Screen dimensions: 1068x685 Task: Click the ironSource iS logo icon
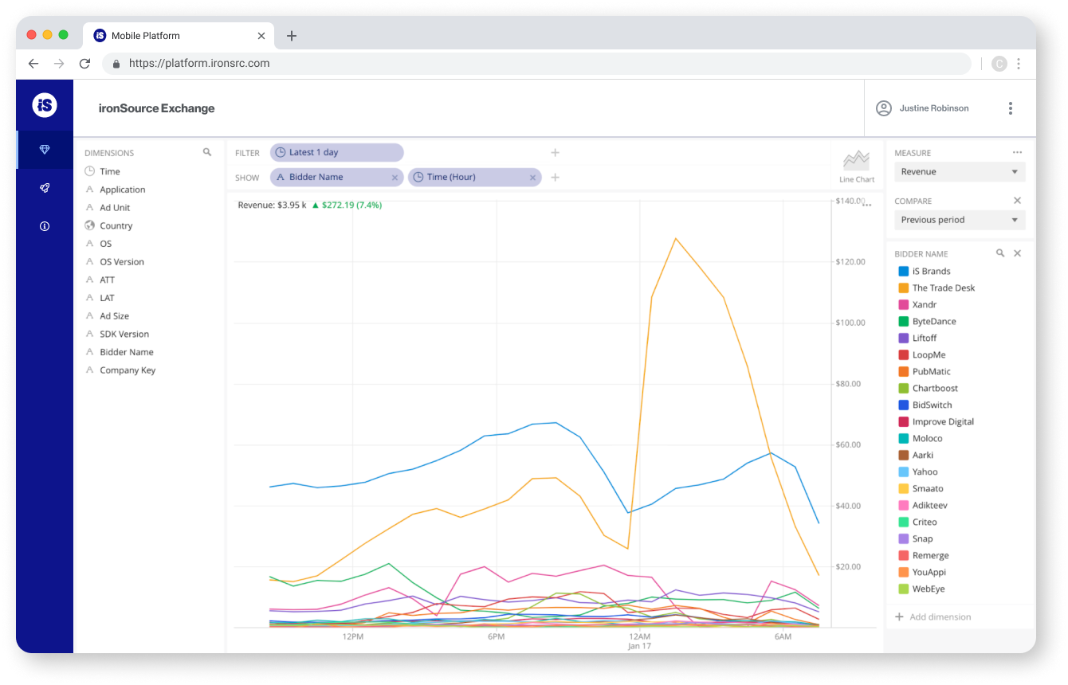coord(45,105)
